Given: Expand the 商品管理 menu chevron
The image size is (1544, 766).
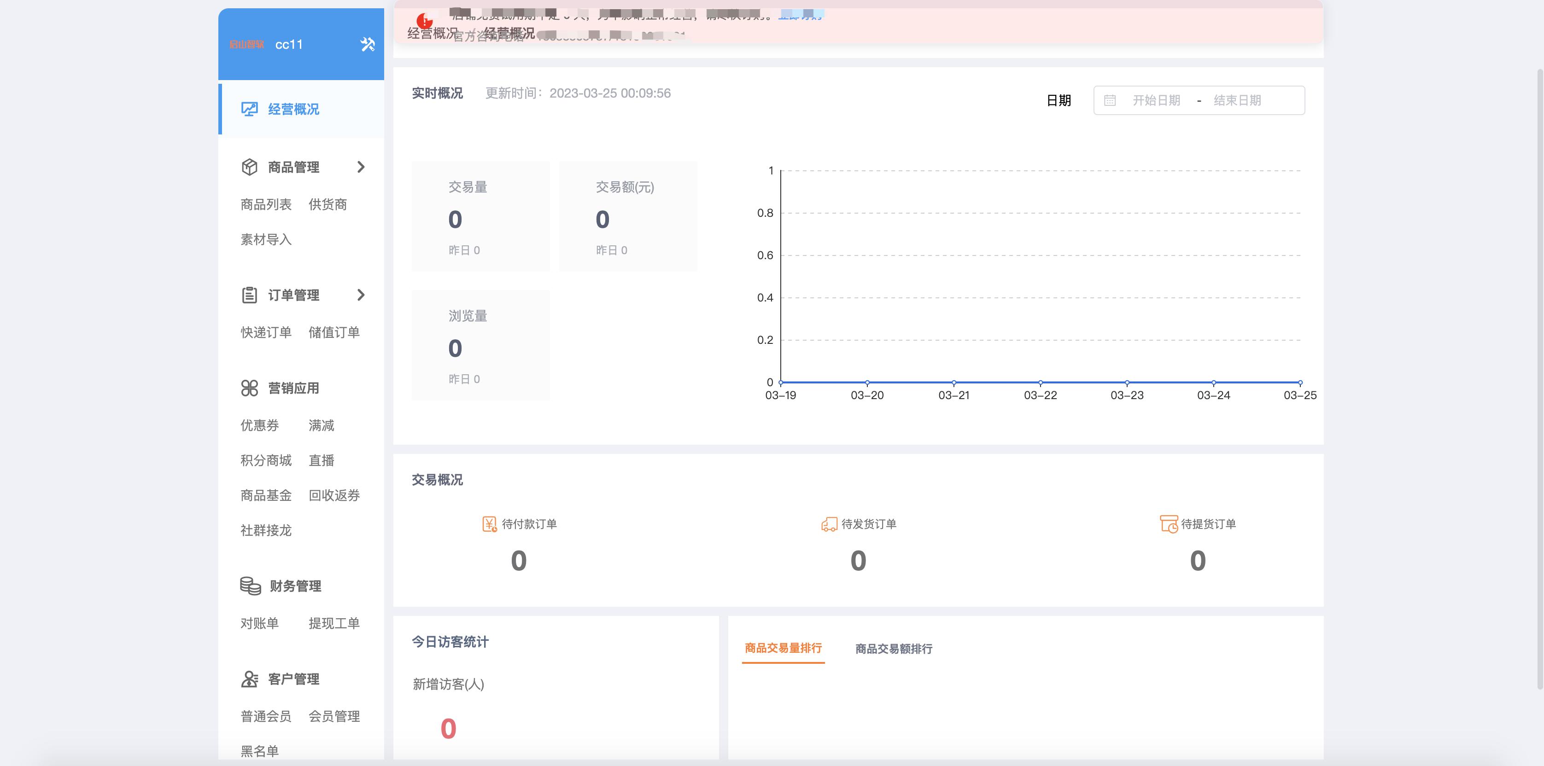Looking at the screenshot, I should click(361, 167).
